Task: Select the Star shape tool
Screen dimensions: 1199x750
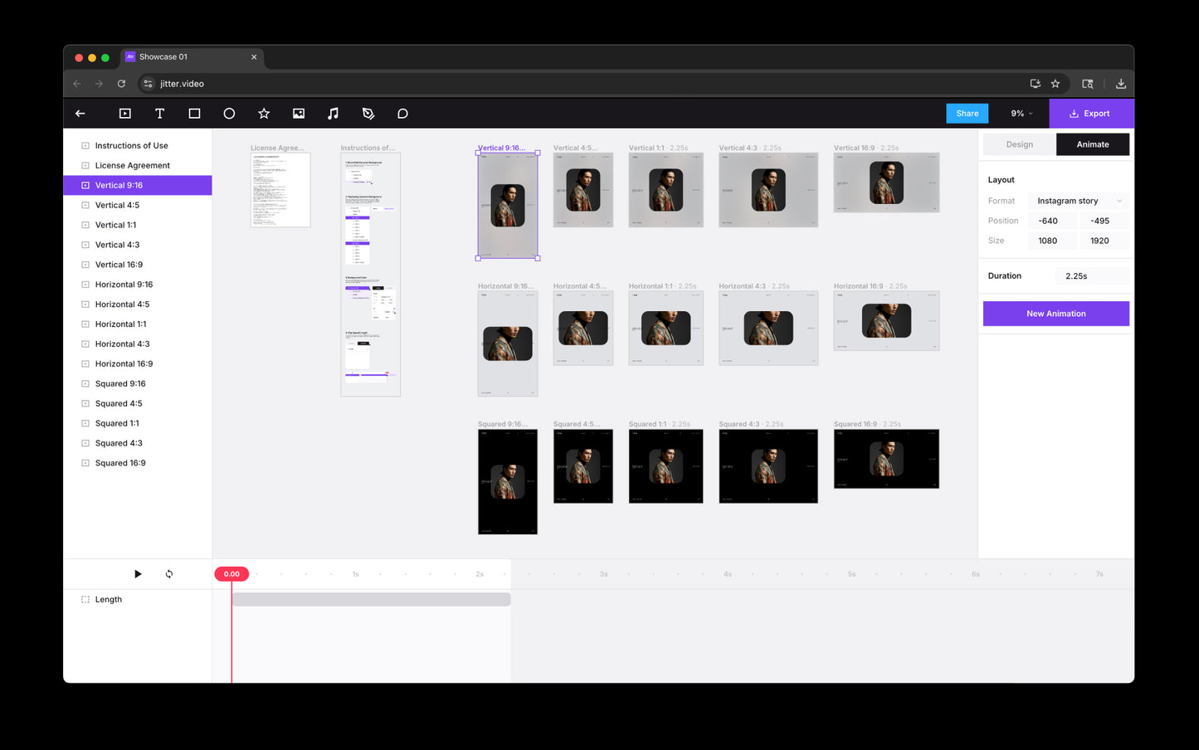Action: 264,114
